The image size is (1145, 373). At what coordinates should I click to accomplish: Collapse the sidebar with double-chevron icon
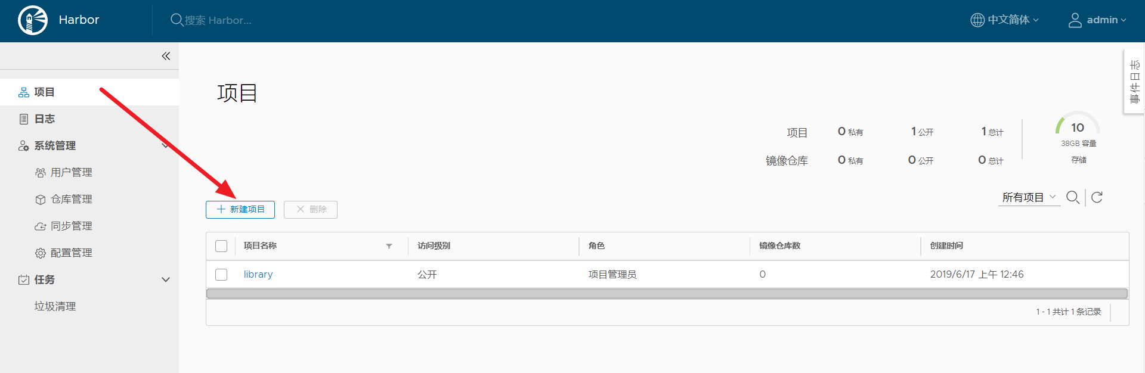coord(166,56)
